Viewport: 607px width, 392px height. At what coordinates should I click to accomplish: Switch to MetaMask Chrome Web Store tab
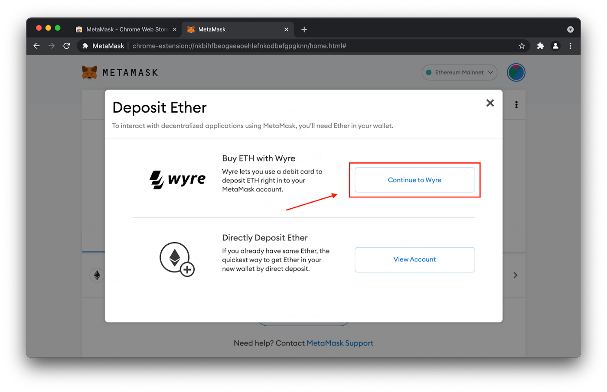126,29
